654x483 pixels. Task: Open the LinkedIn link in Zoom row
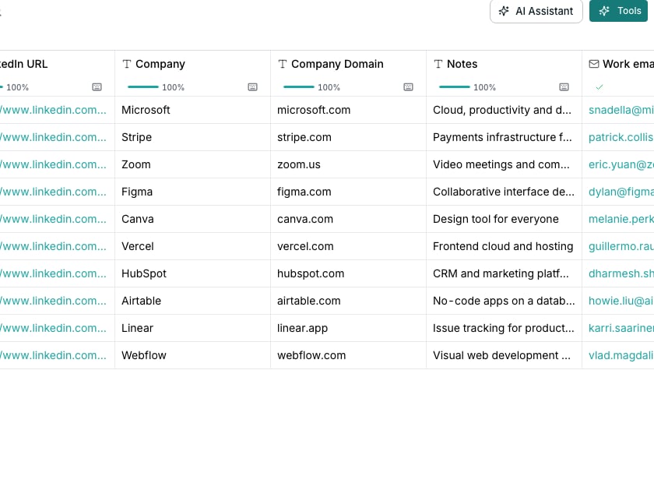pyautogui.click(x=53, y=164)
